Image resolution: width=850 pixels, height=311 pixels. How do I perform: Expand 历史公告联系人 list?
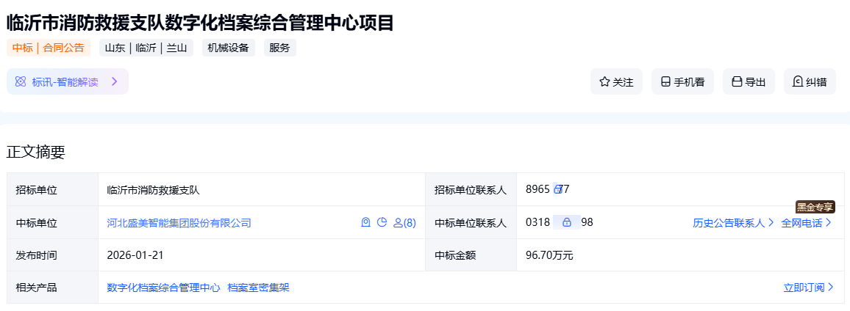point(733,223)
